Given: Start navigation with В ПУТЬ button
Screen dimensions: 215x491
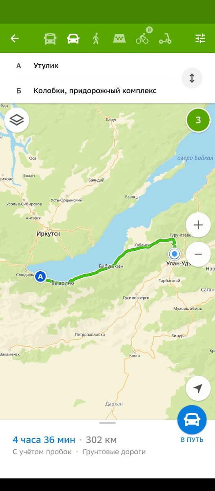Looking at the screenshot, I should 192,425.
